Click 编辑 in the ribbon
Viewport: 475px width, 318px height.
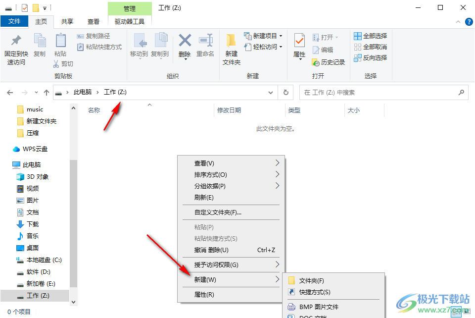coord(323,50)
